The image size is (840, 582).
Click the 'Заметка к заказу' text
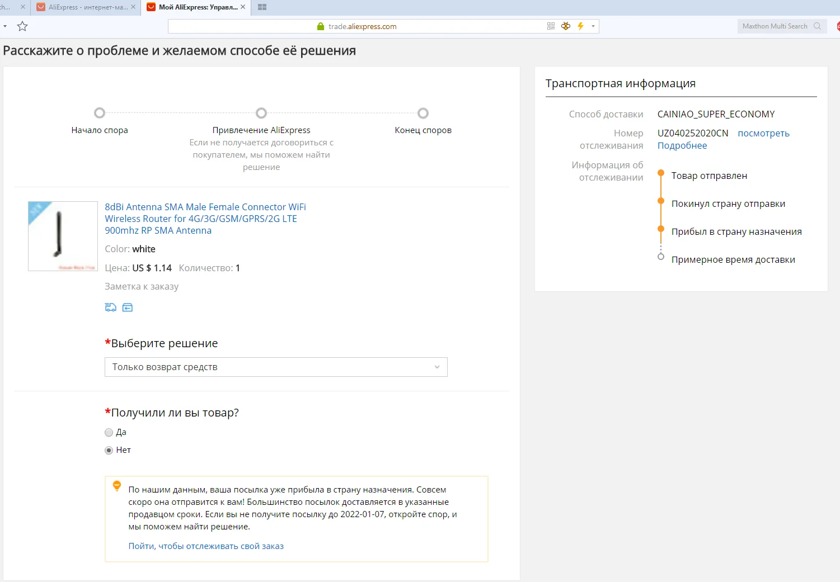(x=142, y=286)
